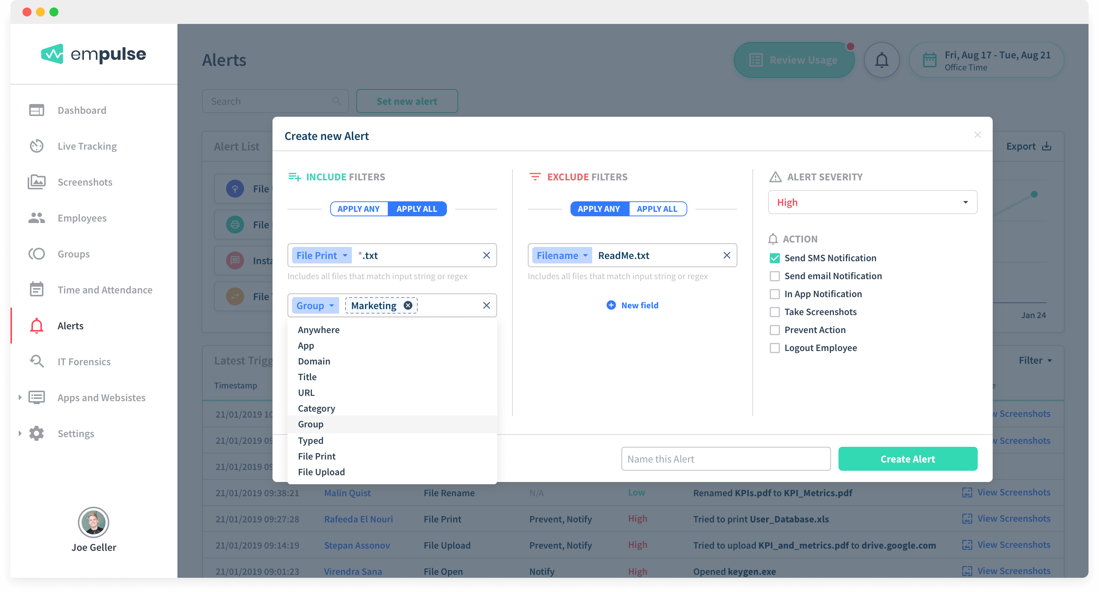The width and height of the screenshot is (1099, 592).
Task: Open the notifications bell in header
Action: click(x=882, y=60)
